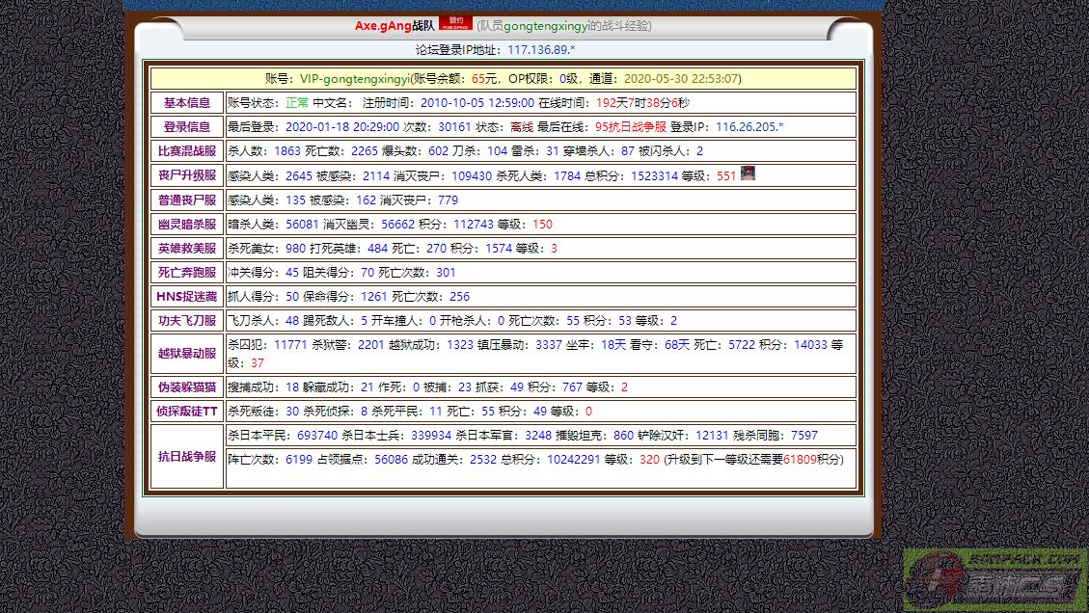Screen dimensions: 1089x613
Task: Click the 幽灵暗杀服 row header
Action: tap(187, 225)
